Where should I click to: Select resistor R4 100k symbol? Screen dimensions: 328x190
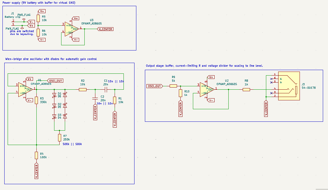(x=36, y=155)
